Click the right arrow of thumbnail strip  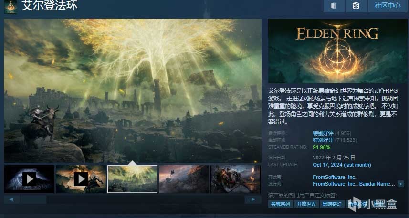click(253, 199)
